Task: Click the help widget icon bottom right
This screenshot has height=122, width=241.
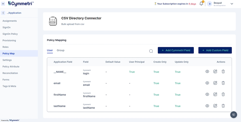Action: tap(234, 115)
